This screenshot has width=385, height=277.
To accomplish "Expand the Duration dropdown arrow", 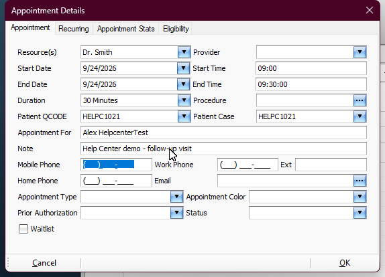I will pyautogui.click(x=184, y=100).
